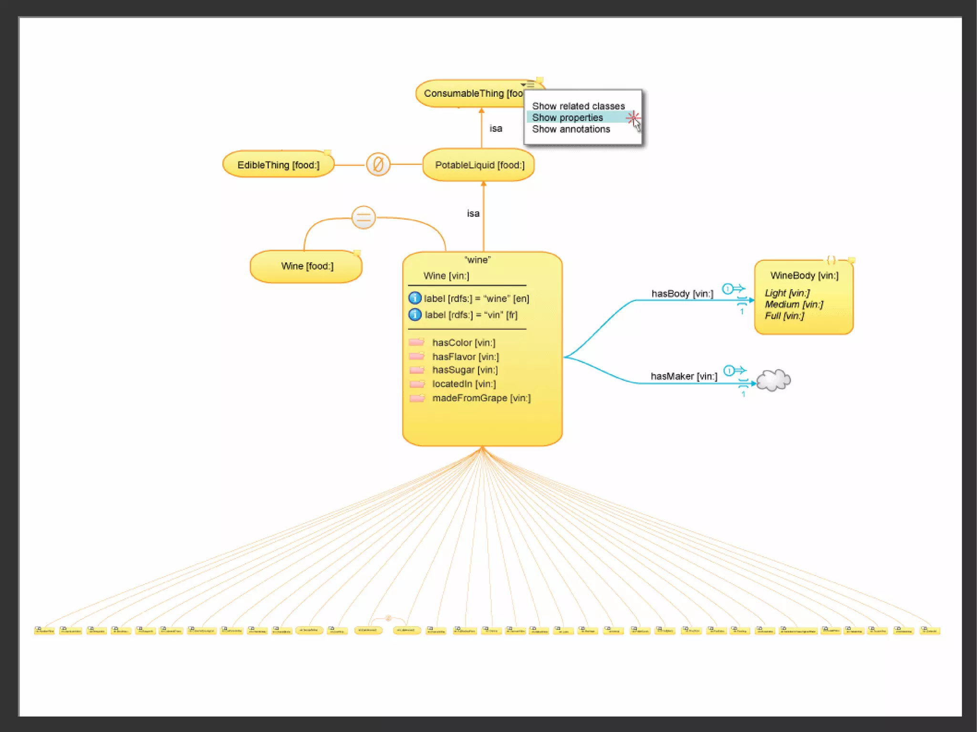Click the equivalence symbol circle
977x732 pixels.
point(364,218)
